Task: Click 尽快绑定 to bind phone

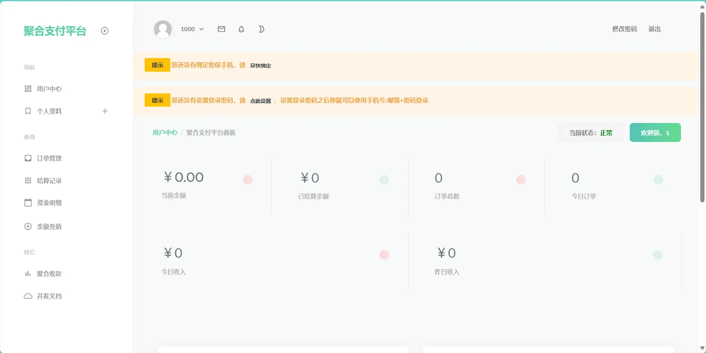Action: tap(260, 66)
